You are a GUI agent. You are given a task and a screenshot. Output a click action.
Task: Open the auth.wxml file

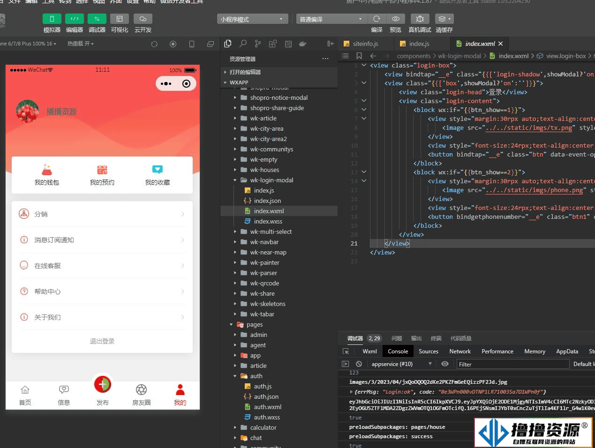279,407
